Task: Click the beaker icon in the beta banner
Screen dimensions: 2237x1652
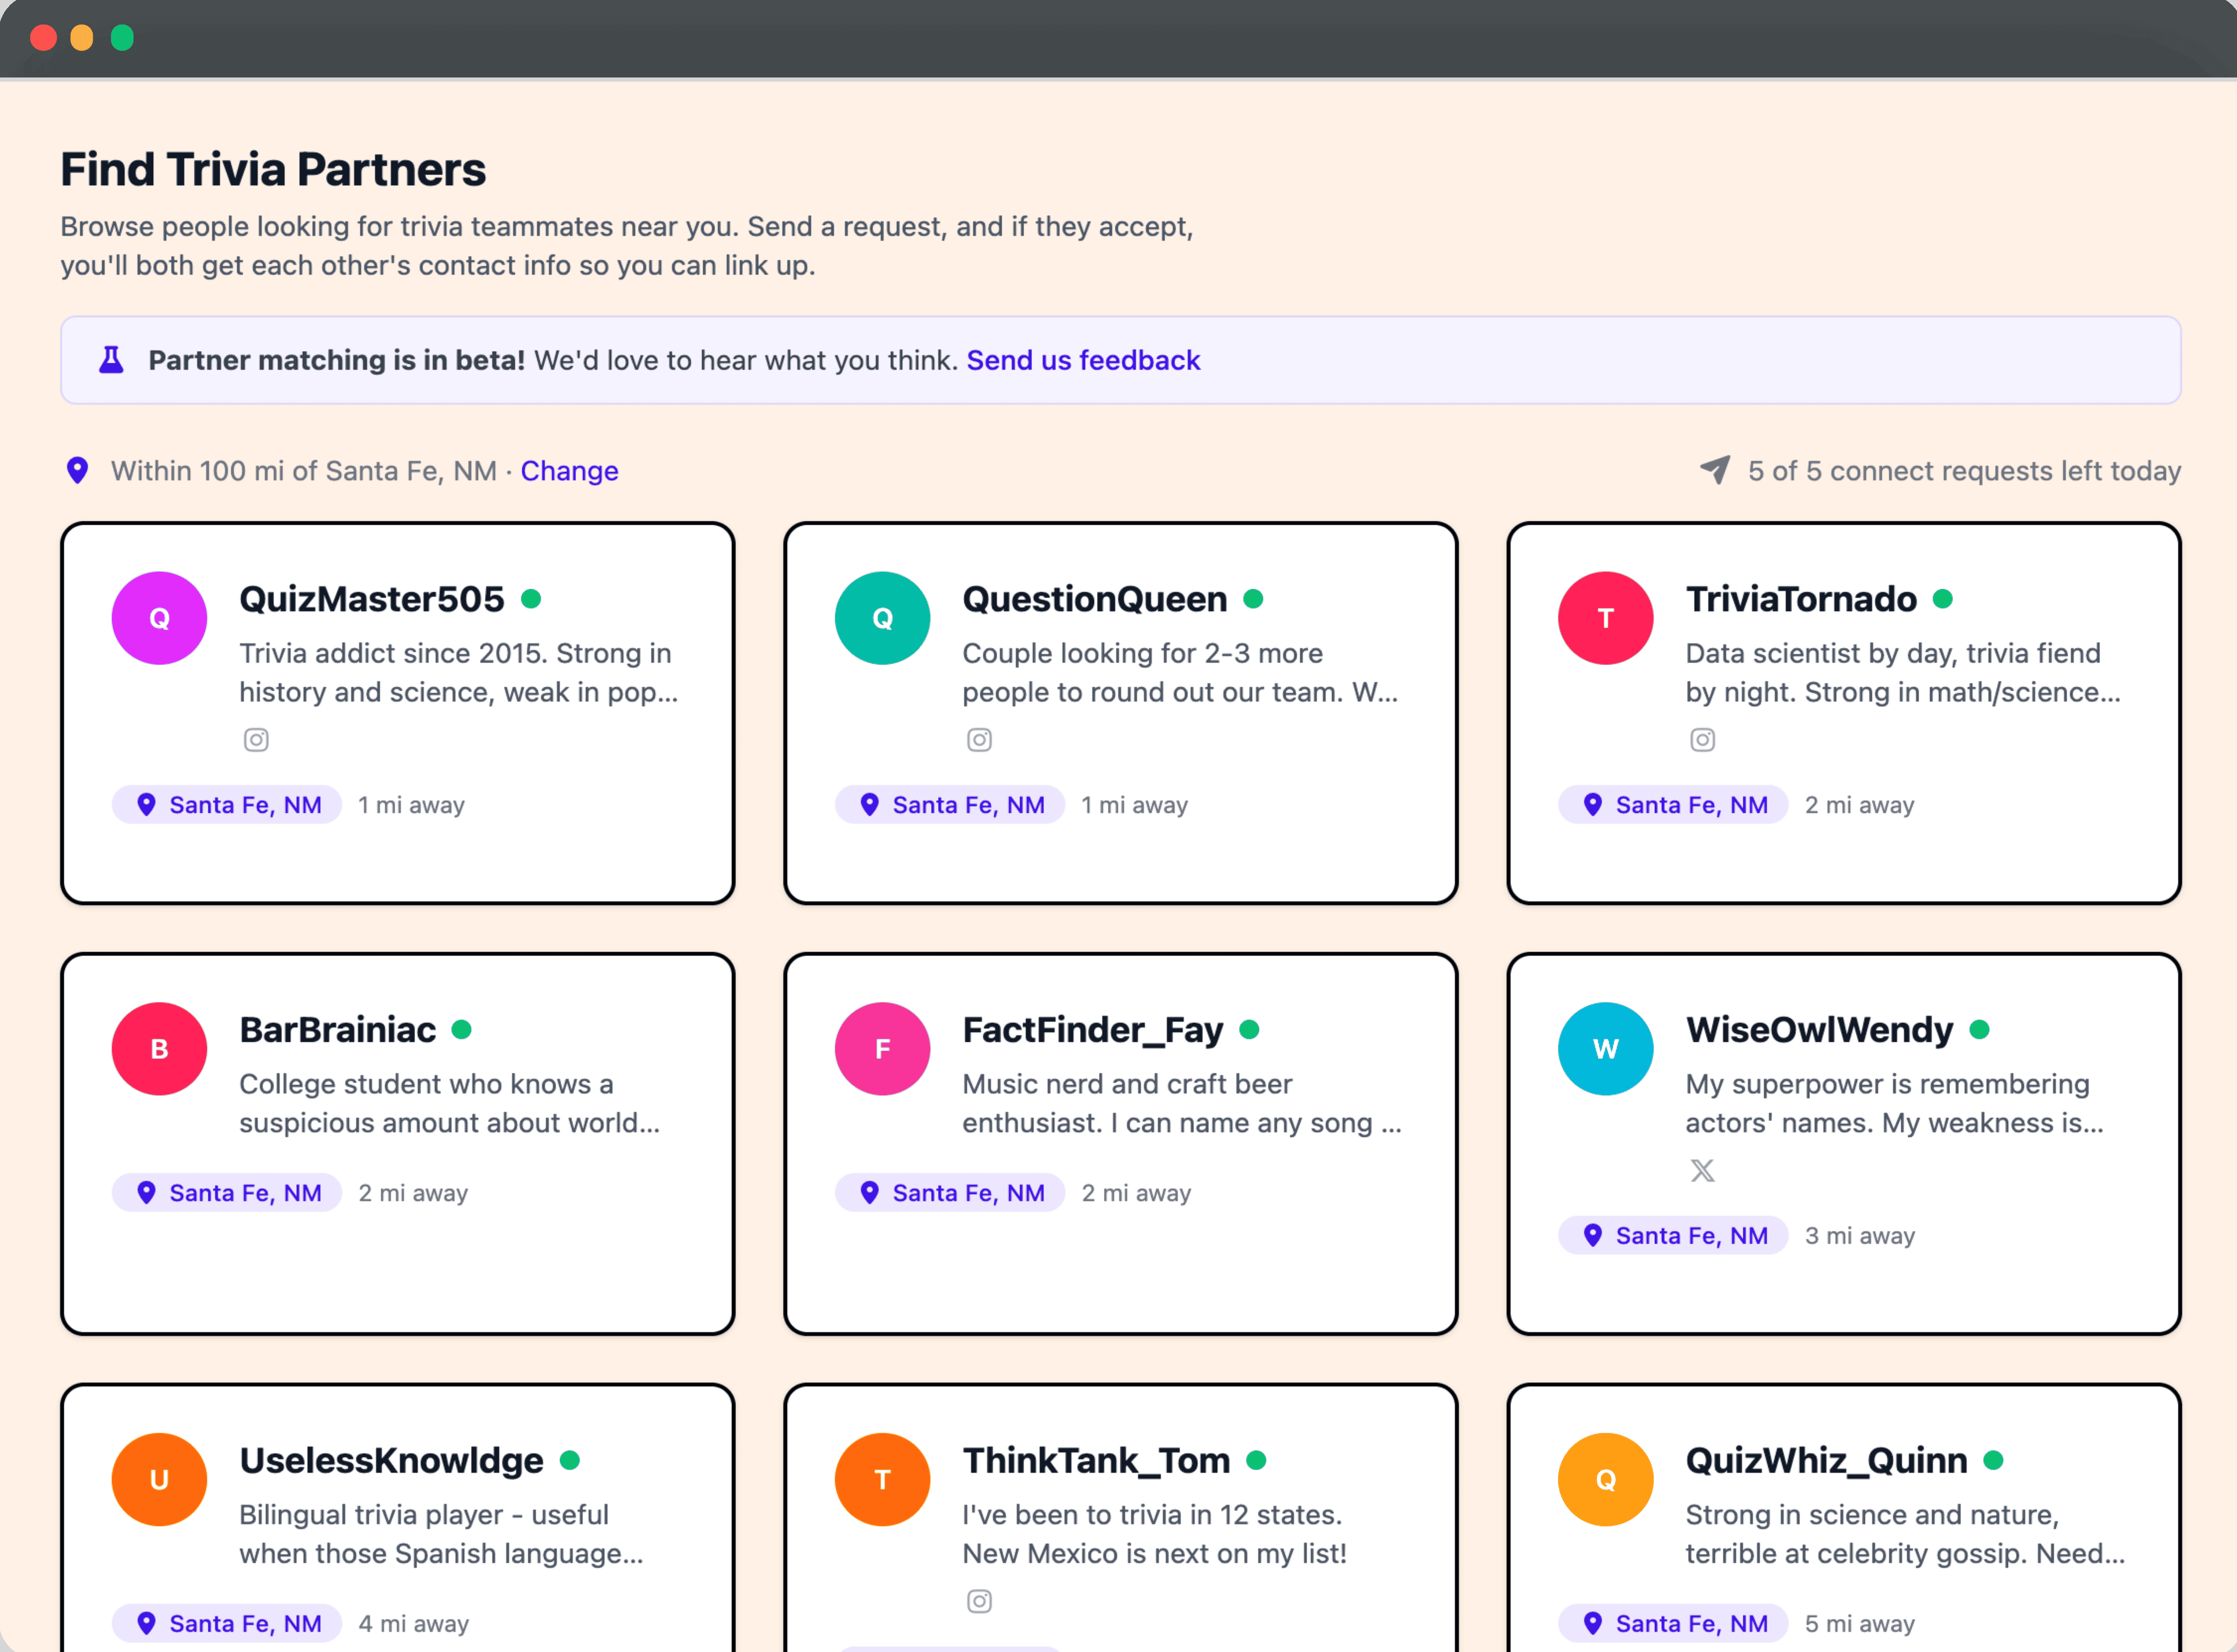Action: point(110,360)
